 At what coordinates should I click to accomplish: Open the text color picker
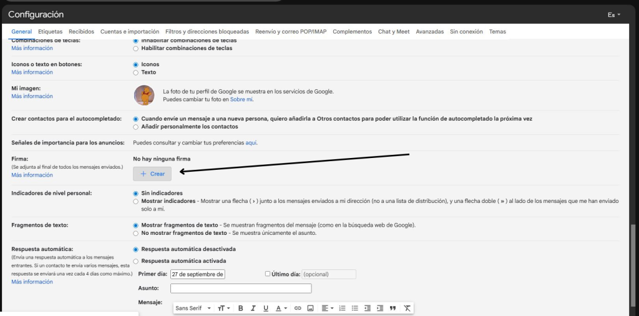(x=281, y=308)
